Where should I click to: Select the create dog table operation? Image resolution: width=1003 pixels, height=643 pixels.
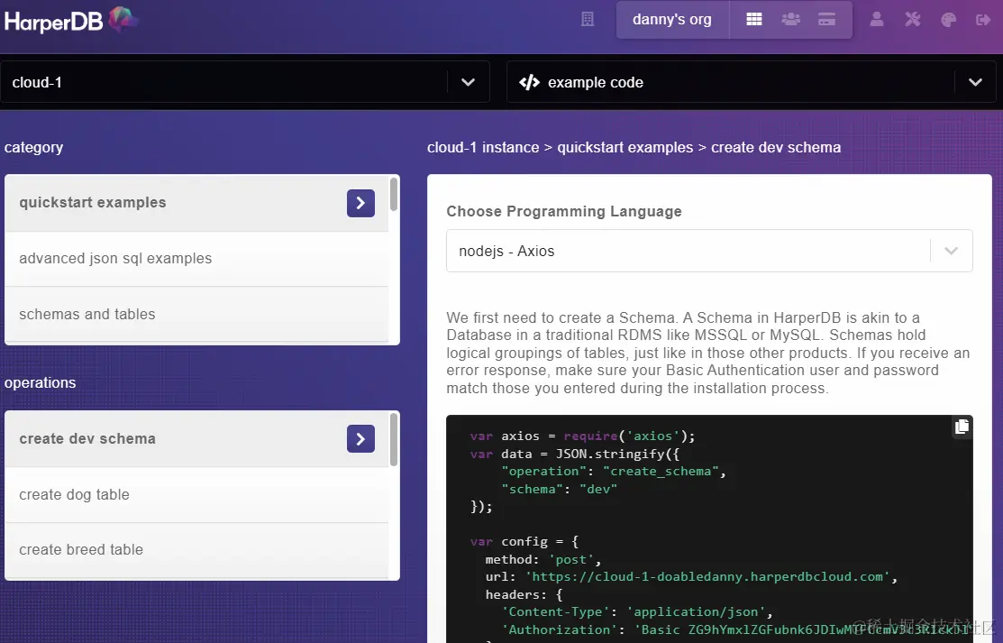point(74,494)
